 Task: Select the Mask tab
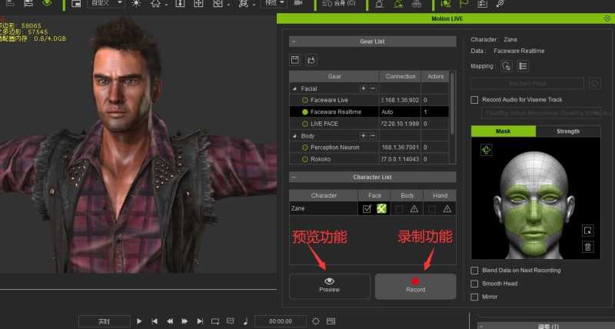click(x=503, y=131)
